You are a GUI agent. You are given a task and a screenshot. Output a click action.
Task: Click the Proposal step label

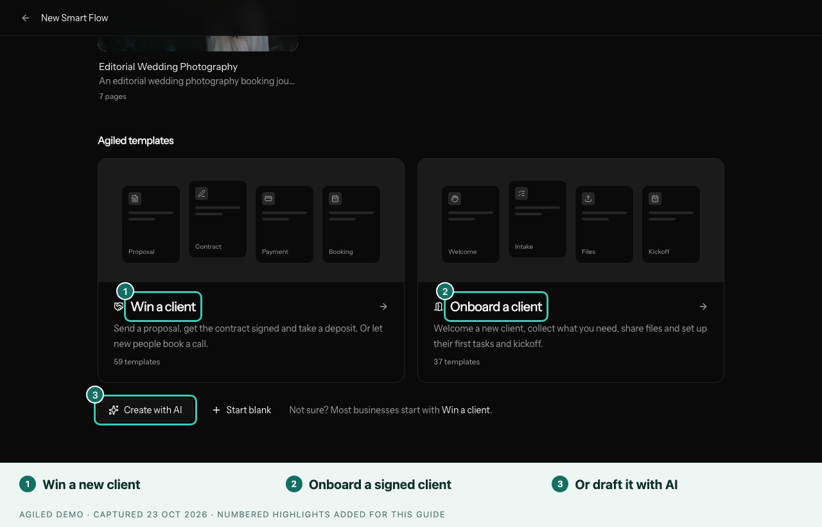(x=141, y=252)
